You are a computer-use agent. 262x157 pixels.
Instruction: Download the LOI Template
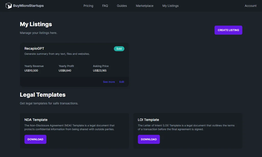point(149,139)
